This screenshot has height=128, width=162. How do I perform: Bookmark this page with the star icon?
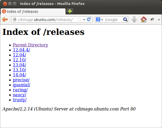point(79,19)
